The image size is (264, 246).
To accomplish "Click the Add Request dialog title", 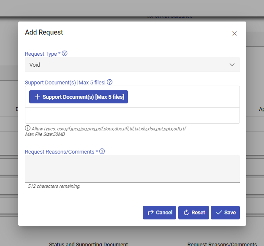I will coord(44,32).
